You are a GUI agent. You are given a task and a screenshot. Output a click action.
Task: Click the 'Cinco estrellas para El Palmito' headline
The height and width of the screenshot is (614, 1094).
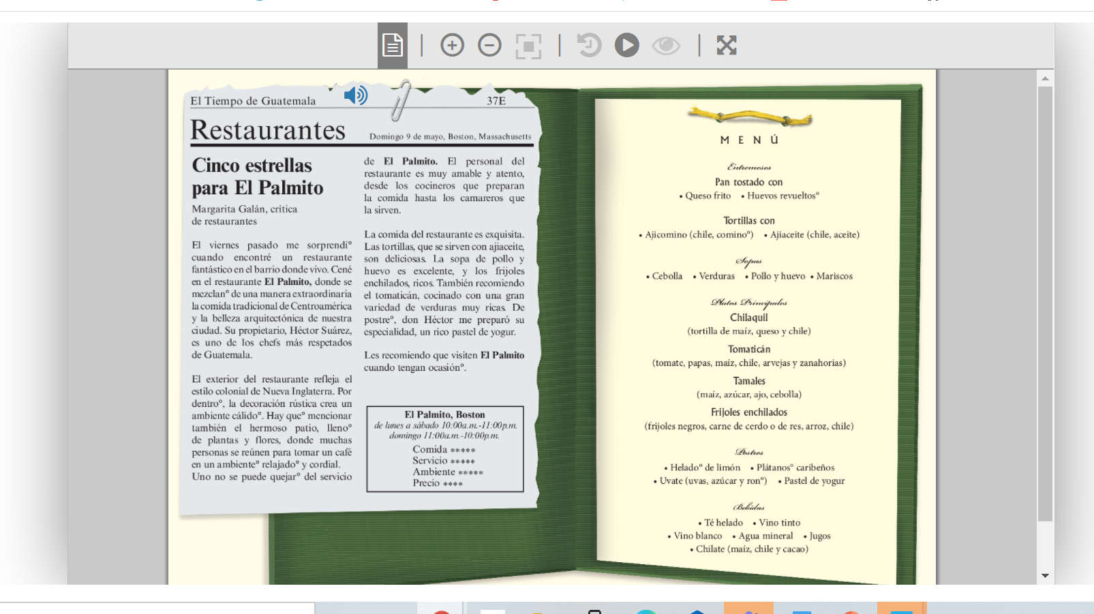pyautogui.click(x=257, y=176)
